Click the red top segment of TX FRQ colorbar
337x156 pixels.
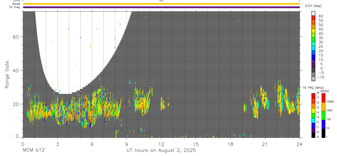pos(313,96)
